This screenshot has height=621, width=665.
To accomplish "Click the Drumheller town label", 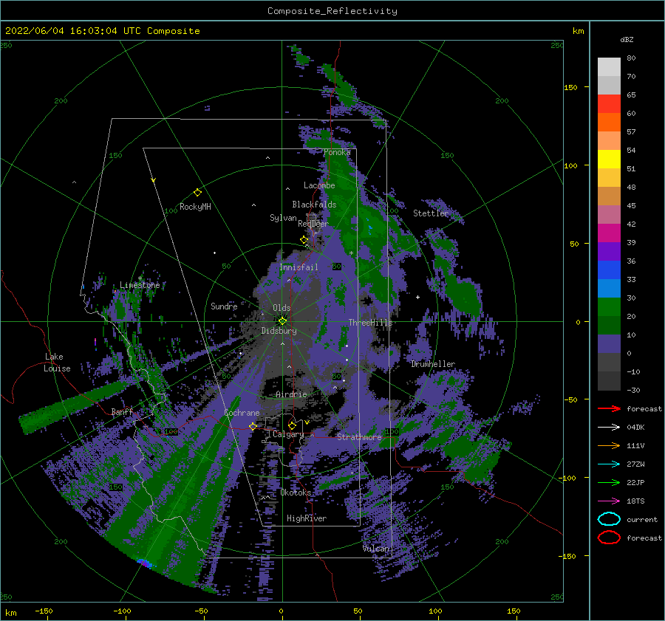I will 433,364.
